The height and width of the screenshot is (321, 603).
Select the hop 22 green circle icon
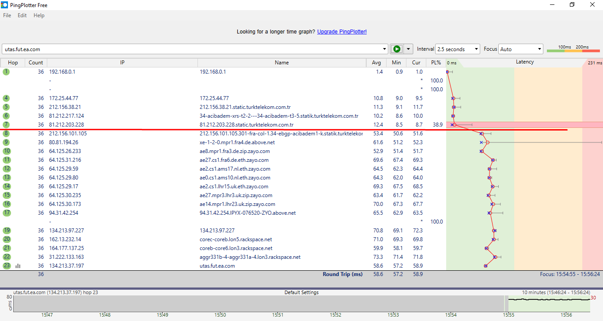coord(6,257)
